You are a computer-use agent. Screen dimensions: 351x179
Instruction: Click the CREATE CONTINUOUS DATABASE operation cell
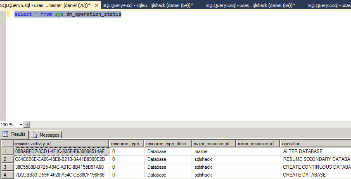pos(315,167)
